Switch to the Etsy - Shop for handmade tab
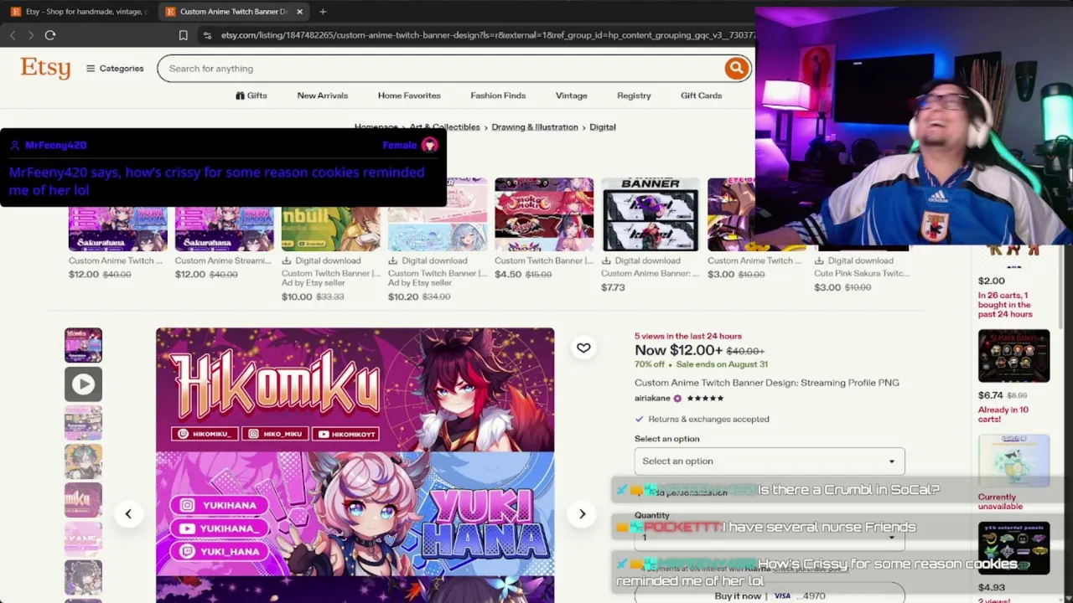The width and height of the screenshot is (1073, 603). 79,12
